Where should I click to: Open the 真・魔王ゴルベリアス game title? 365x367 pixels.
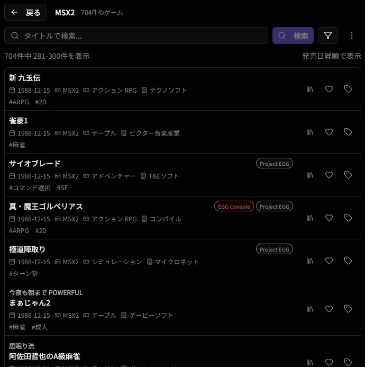tap(46, 207)
